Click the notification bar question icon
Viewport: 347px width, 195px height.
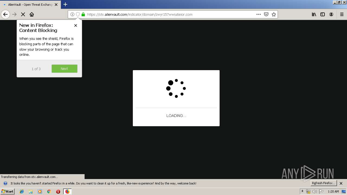[5, 183]
